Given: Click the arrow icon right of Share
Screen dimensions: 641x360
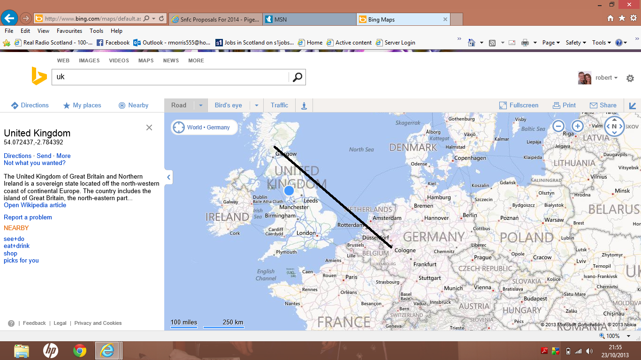Looking at the screenshot, I should (633, 105).
